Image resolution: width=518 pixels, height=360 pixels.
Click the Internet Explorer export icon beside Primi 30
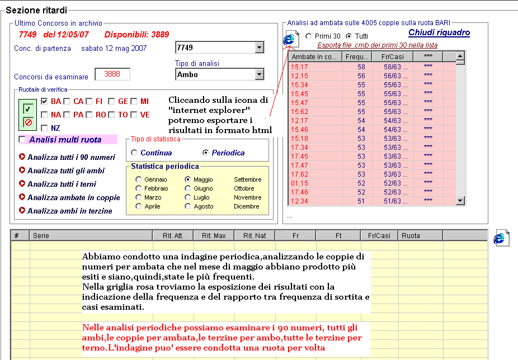pyautogui.click(x=289, y=39)
